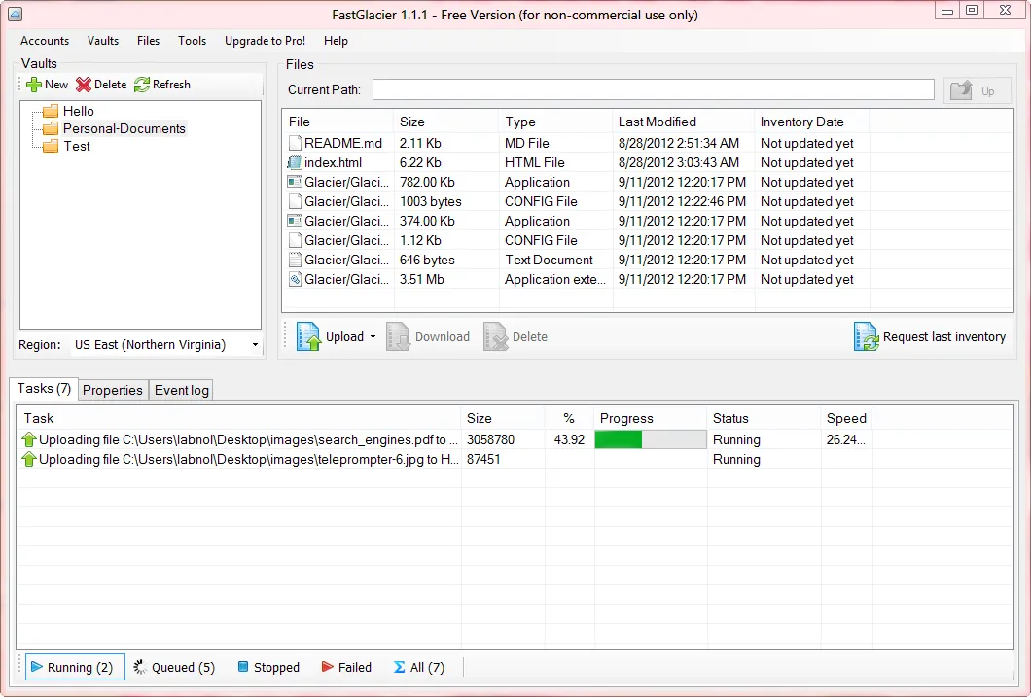This screenshot has height=697, width=1031.
Task: Delete the selected vault
Action: (100, 84)
